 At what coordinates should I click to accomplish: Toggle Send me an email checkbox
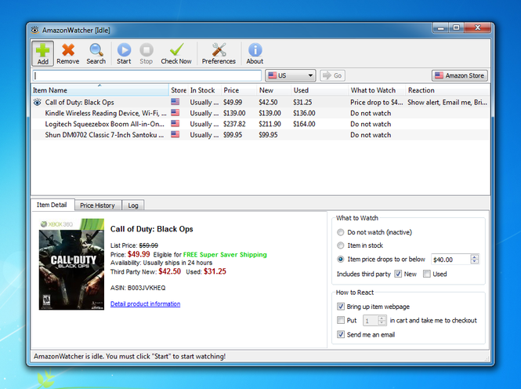341,334
